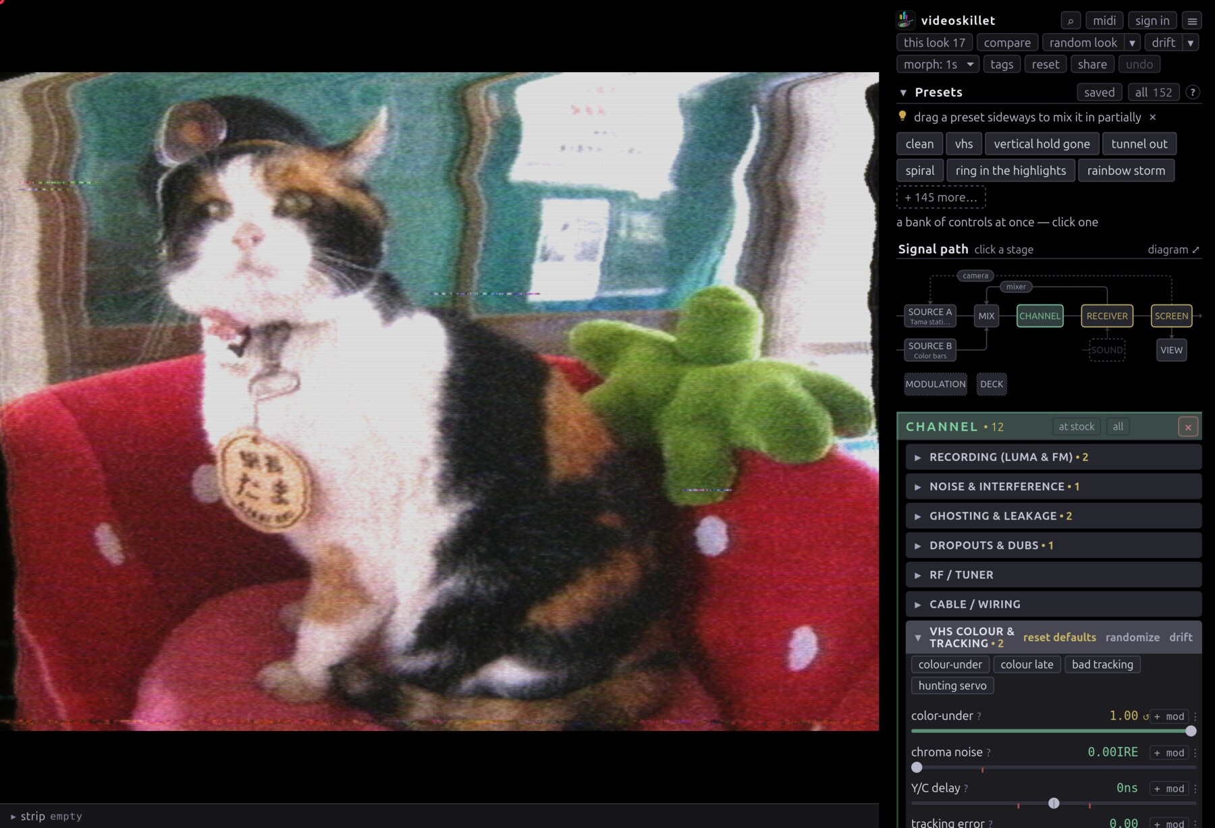1215x828 pixels.
Task: Select the SCREEN stage
Action: [x=1171, y=316]
